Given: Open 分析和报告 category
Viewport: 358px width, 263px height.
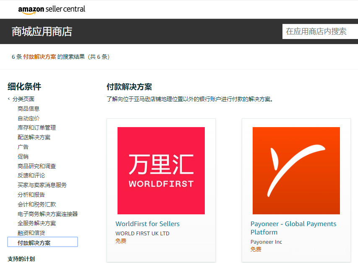Looking at the screenshot, I should pos(31,195).
